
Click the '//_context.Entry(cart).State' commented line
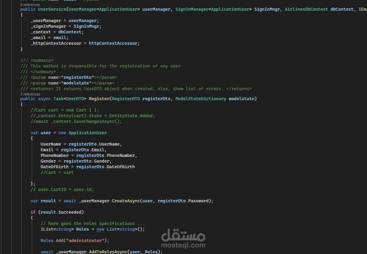click(x=93, y=116)
